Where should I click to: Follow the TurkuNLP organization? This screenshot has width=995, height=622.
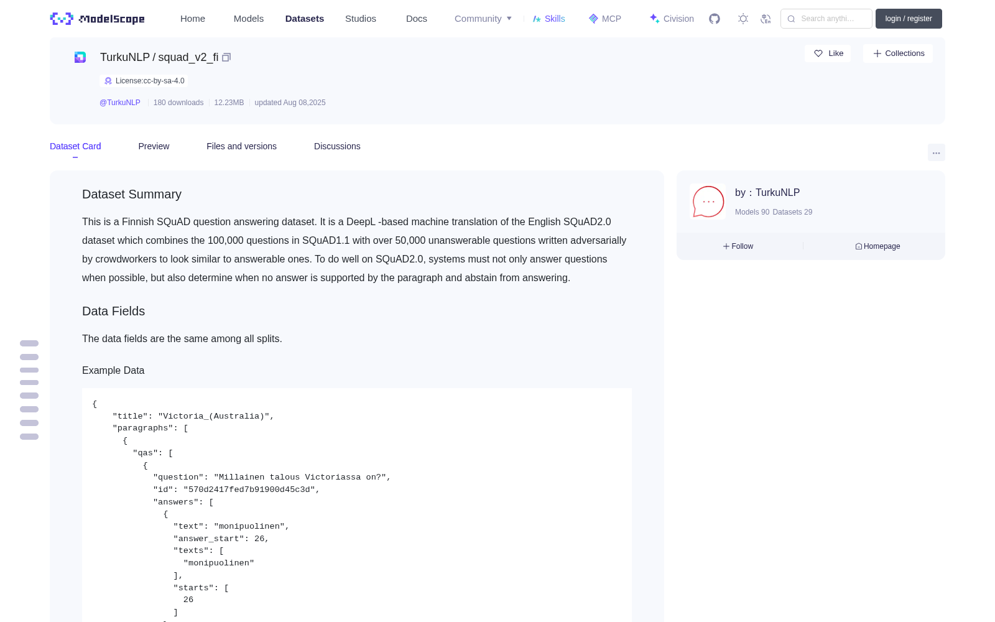coord(738,246)
